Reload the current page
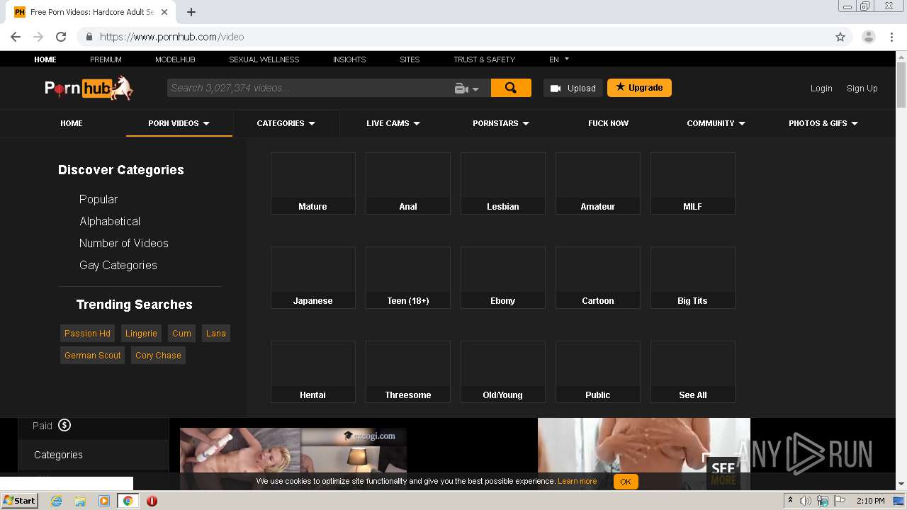 61,37
